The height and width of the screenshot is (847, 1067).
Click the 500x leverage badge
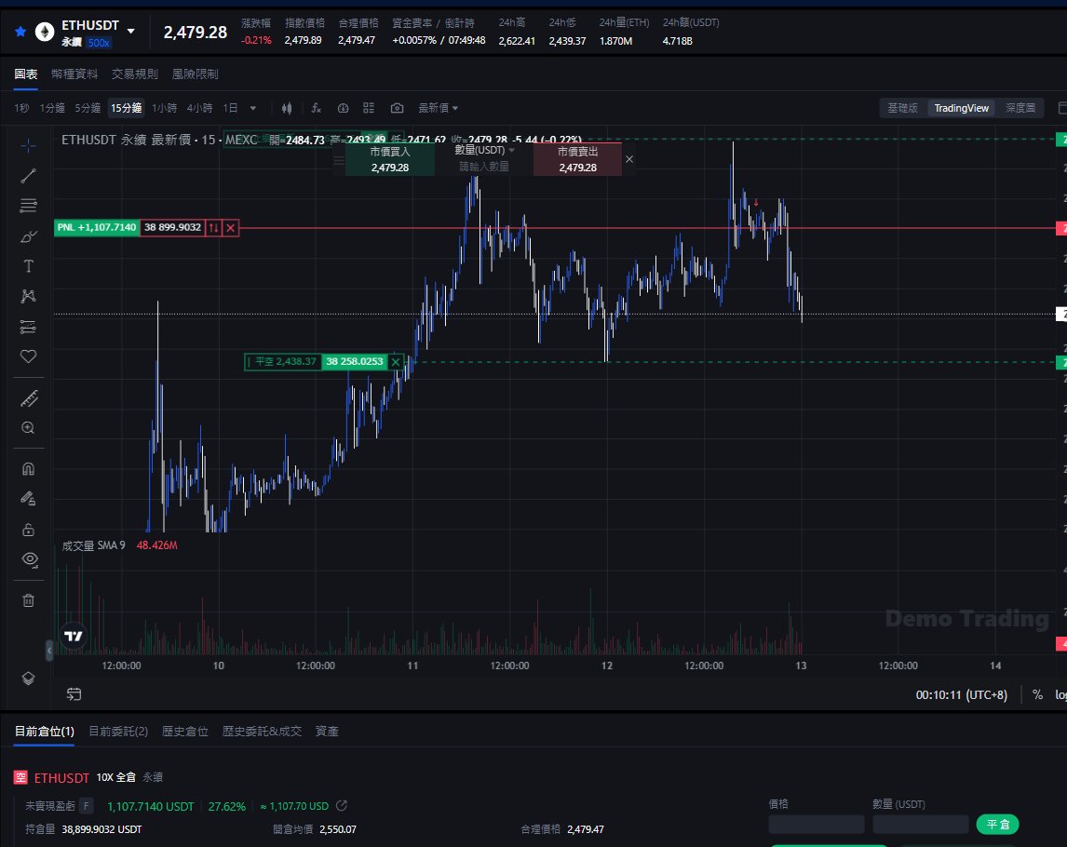tap(101, 41)
